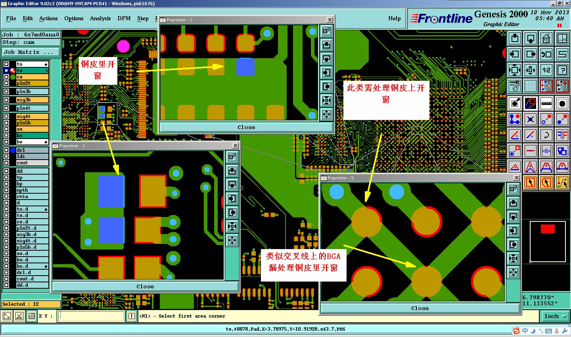
Task: Click the pan up arrow icon
Action: (515, 38)
